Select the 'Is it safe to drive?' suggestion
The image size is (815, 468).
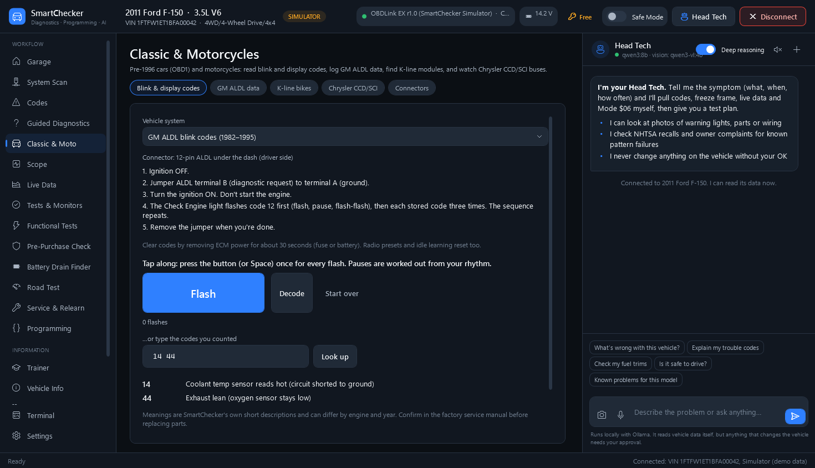(x=683, y=364)
